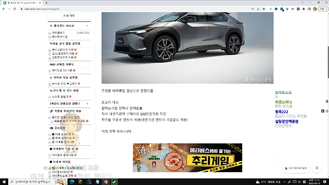The image size is (329, 185).
Task: Reload the current cafe page
Action: pyautogui.click(x=15, y=9)
